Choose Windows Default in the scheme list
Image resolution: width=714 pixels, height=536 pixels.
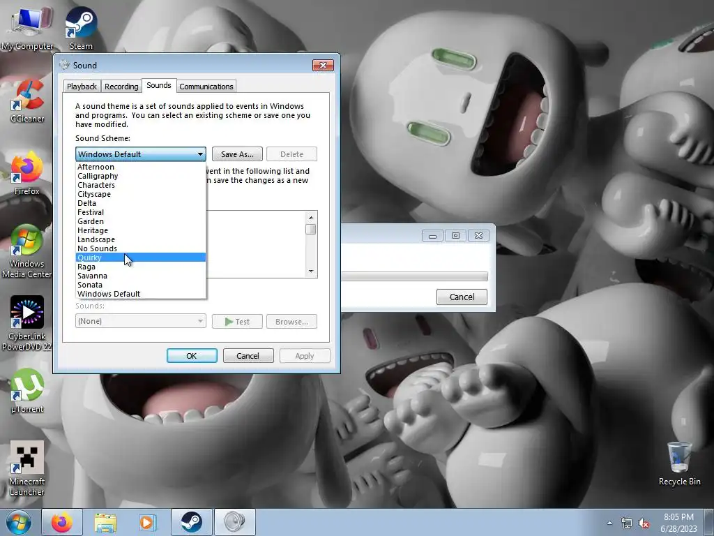141,294
